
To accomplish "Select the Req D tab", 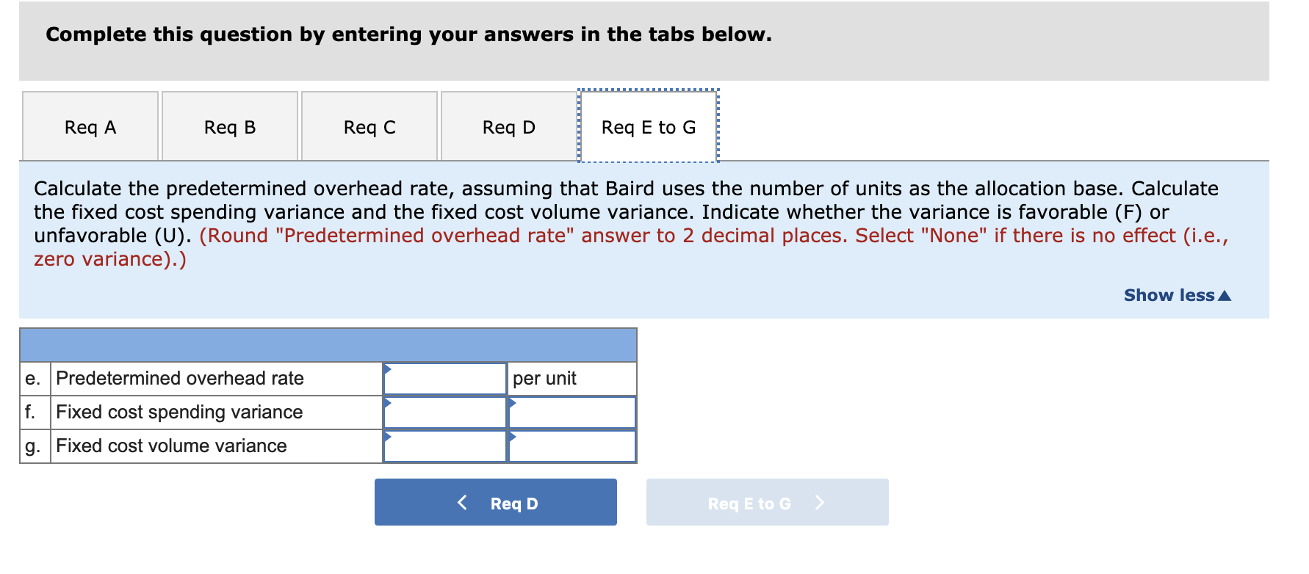I will pos(508,126).
